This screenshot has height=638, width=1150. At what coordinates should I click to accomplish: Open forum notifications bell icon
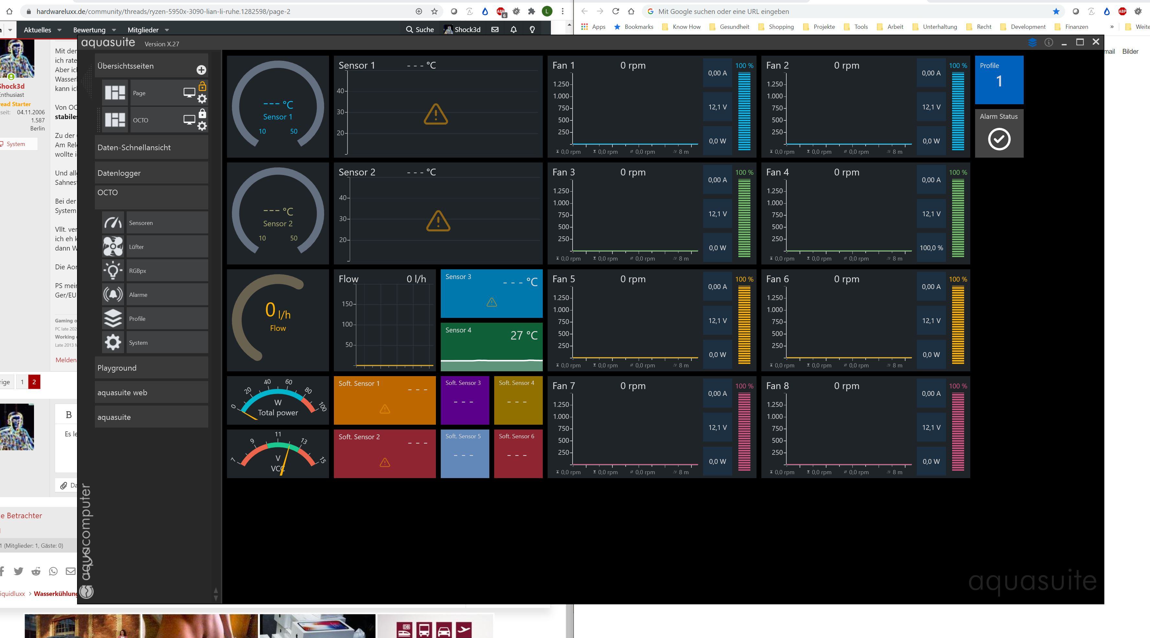point(513,29)
